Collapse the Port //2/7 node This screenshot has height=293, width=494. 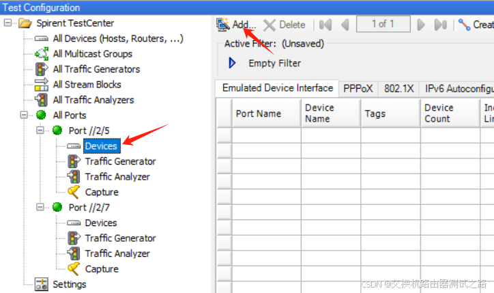[40, 207]
